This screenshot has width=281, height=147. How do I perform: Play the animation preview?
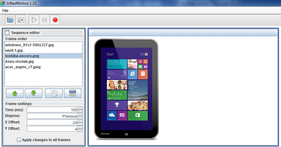tap(34, 20)
